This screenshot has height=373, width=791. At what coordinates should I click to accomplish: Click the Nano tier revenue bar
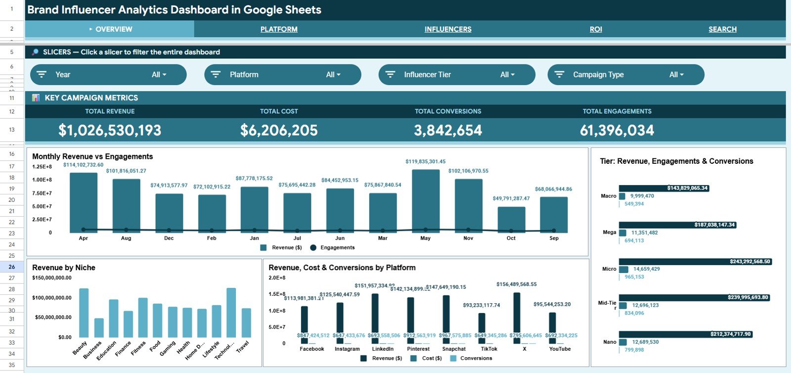[x=685, y=334]
